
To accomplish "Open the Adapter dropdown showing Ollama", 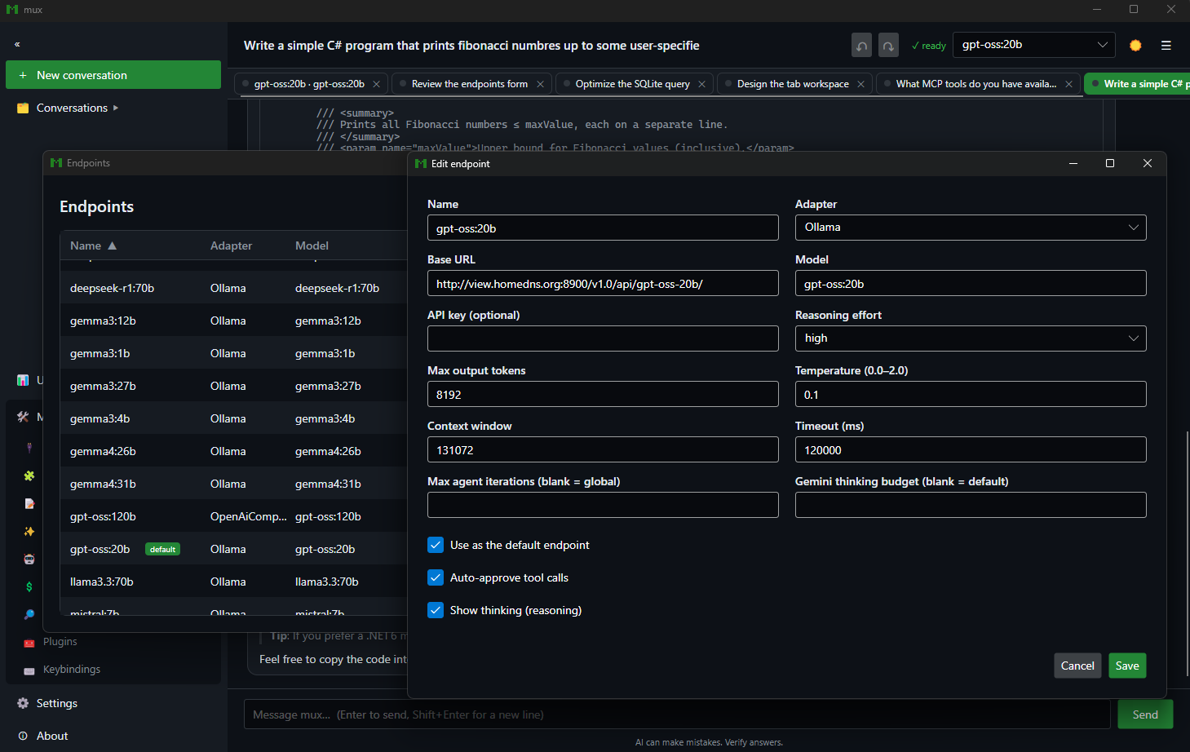I will click(971, 228).
